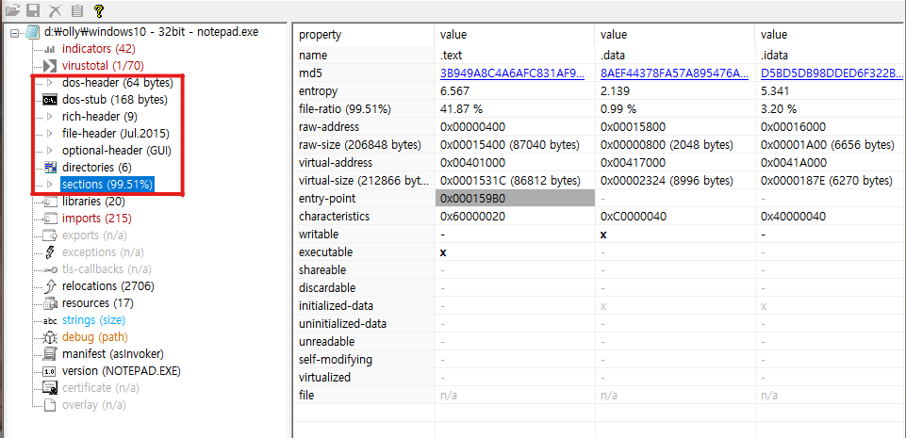Collapse the notepad.exe root tree node

pos(15,33)
